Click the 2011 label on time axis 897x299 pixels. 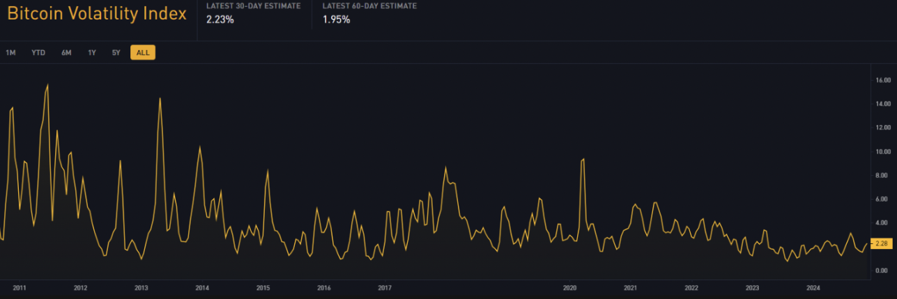click(x=20, y=288)
